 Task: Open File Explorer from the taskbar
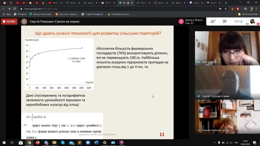(54, 142)
